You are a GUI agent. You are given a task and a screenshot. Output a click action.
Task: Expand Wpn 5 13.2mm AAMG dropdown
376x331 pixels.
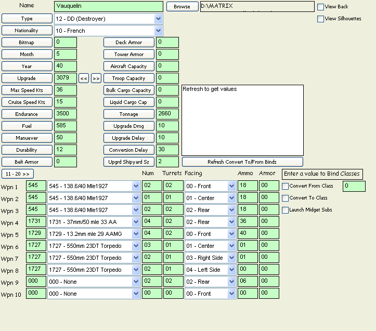click(x=136, y=234)
